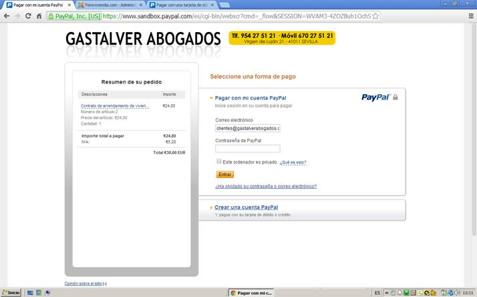Reload the PayPal page

28,16
